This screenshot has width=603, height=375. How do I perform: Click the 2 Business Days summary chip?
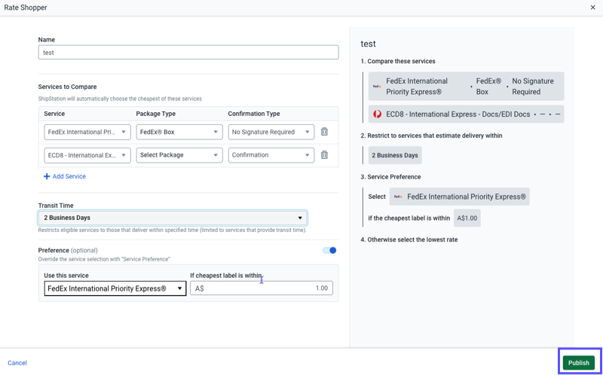point(395,155)
